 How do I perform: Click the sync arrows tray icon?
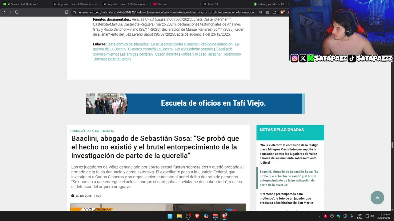[345, 216]
